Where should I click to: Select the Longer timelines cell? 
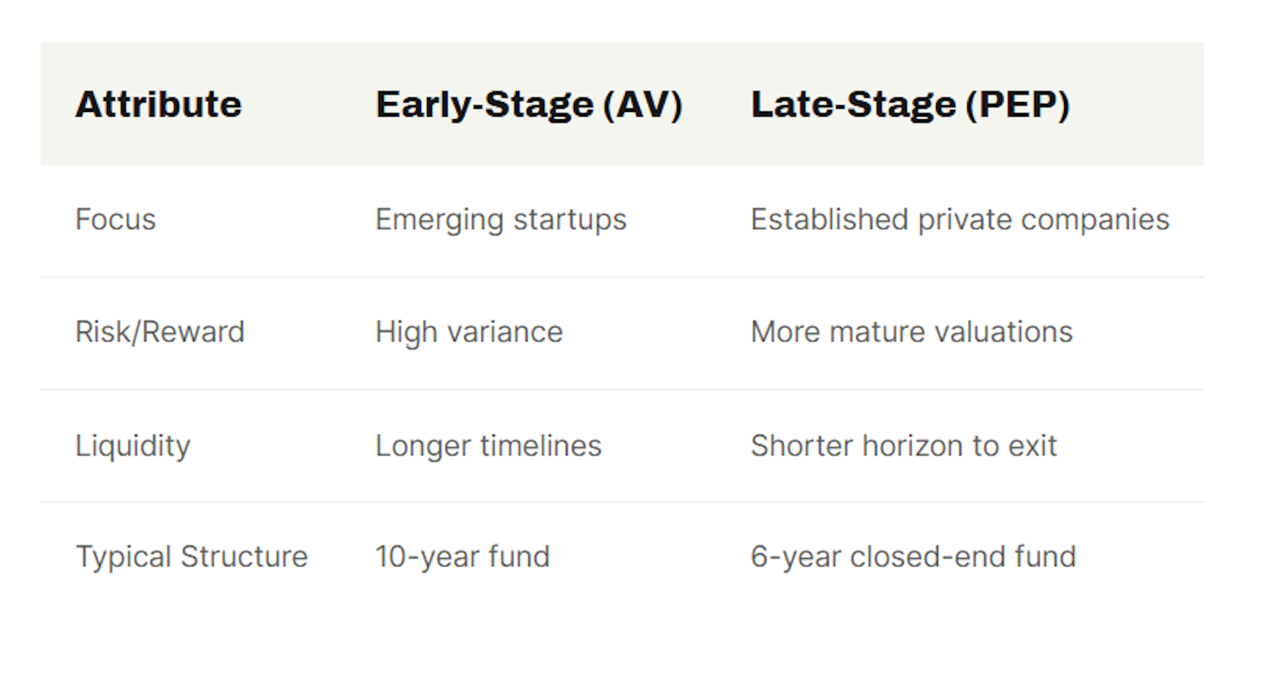(488, 446)
